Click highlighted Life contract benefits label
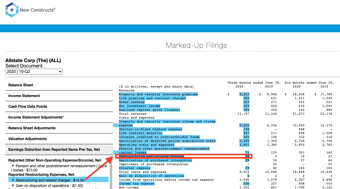 (x=141, y=133)
